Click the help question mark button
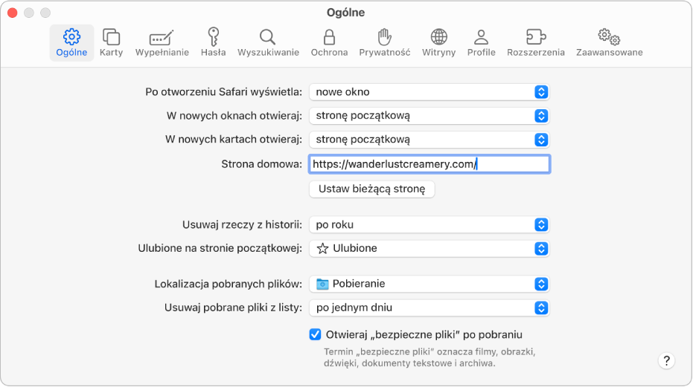 click(666, 361)
